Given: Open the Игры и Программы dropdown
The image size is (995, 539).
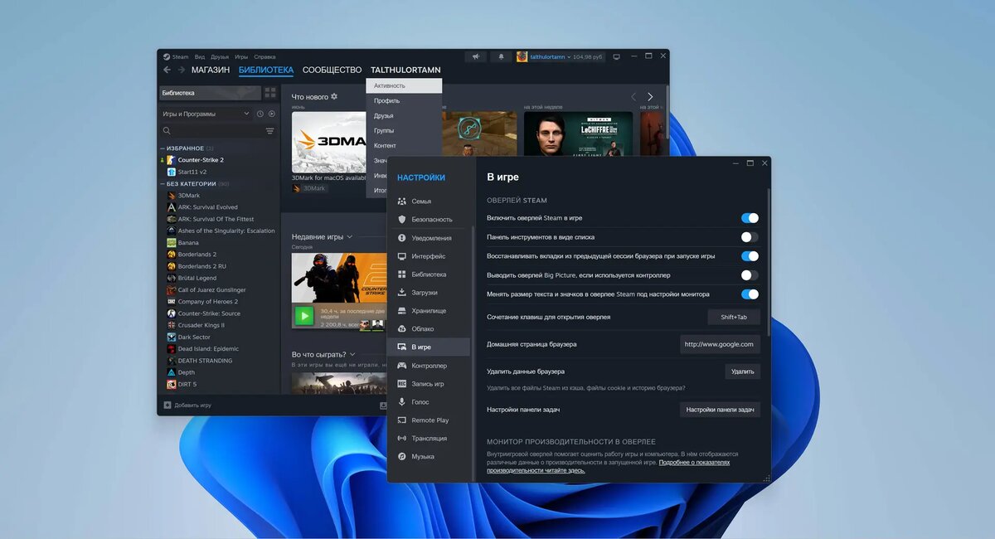Looking at the screenshot, I should pyautogui.click(x=206, y=114).
